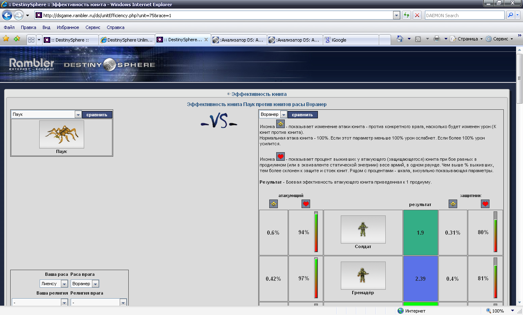Screen dimensions: 523x315
Task: Switch to the iGoogle tab
Action: point(351,40)
